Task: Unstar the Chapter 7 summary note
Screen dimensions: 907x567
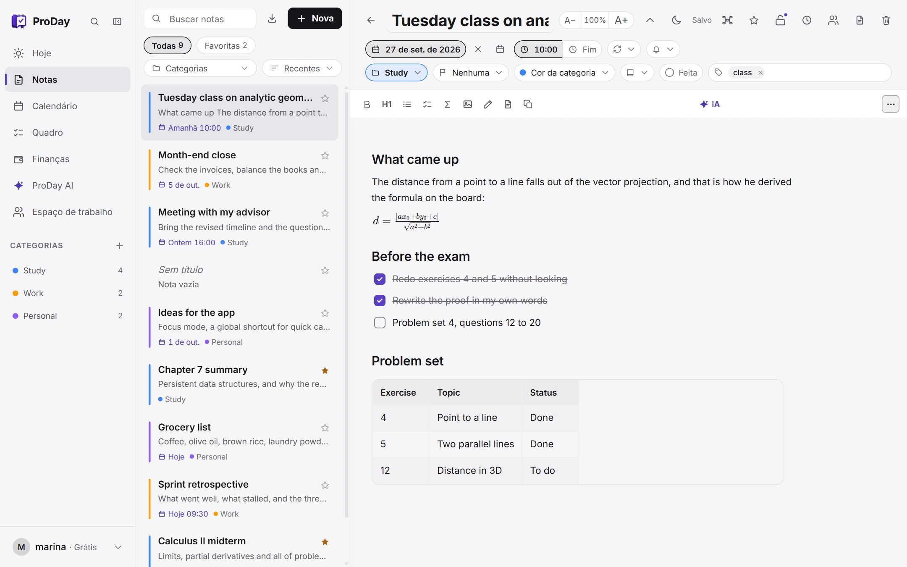Action: [x=325, y=370]
